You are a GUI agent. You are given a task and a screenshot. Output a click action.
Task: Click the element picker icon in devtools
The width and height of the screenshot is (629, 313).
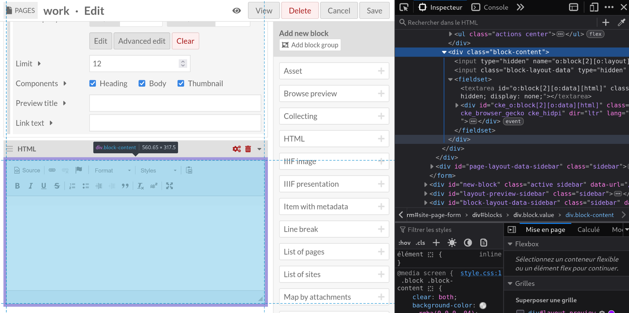click(404, 8)
